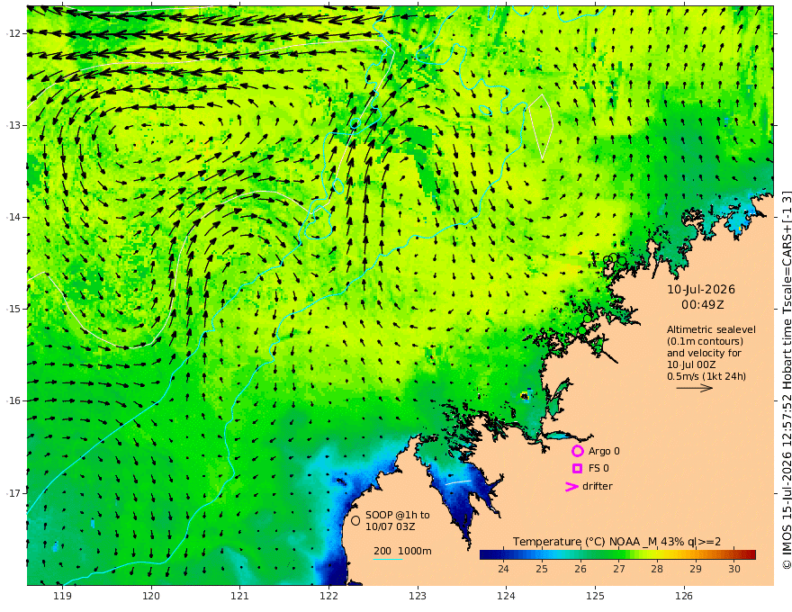Screen dimensions: 792x612
Task: Click the latitude -17 axis label
Action: coord(14,493)
